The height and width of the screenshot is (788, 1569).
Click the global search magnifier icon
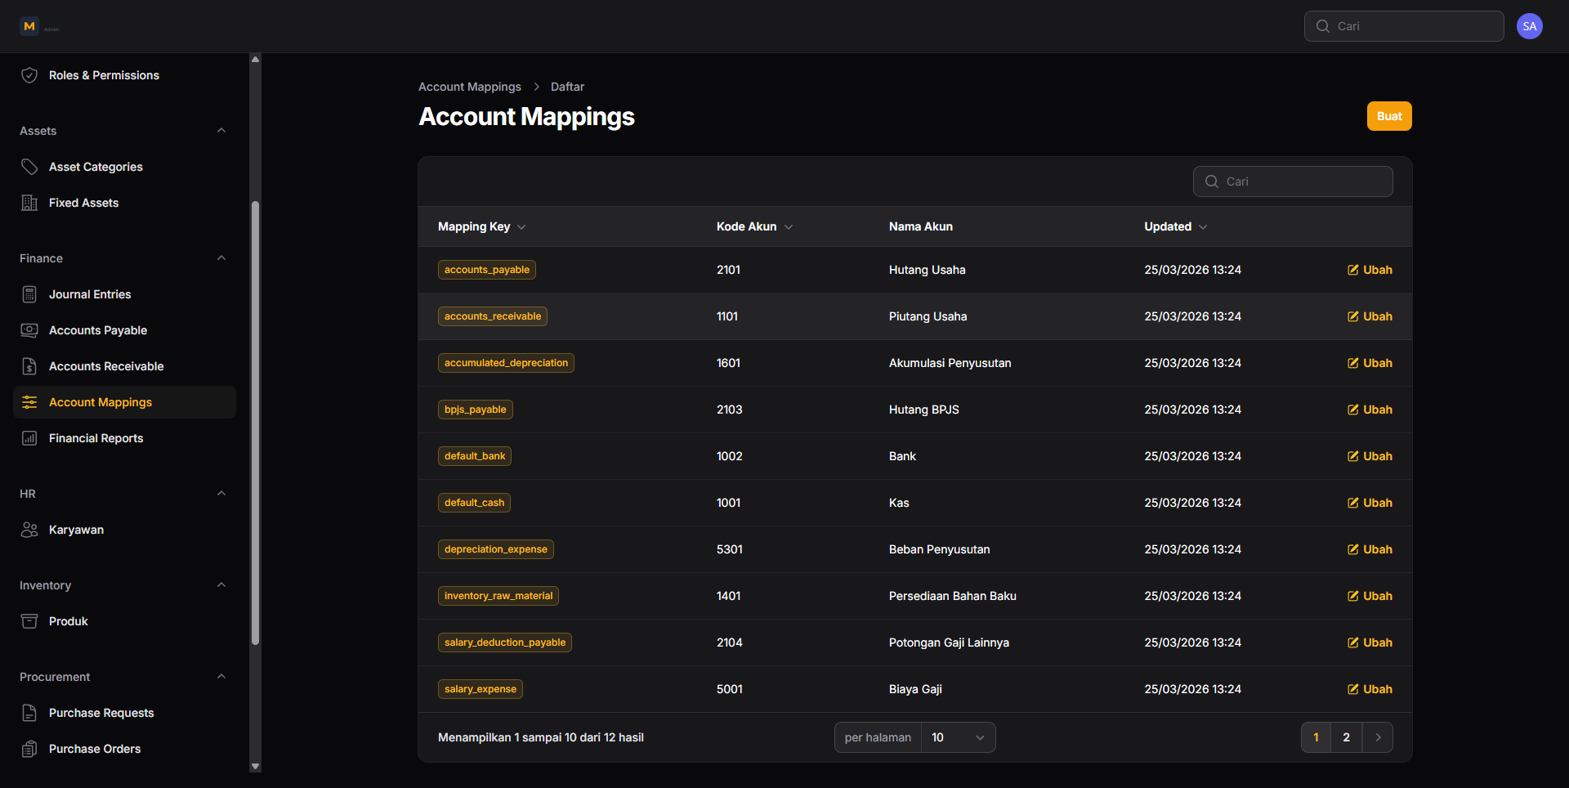(x=1322, y=26)
